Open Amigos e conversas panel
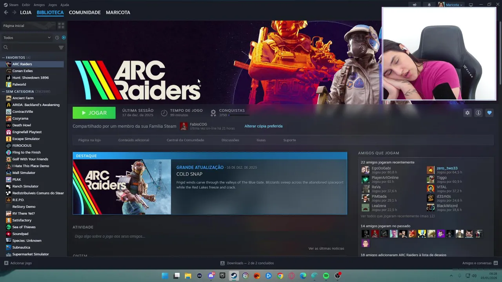 point(480,263)
